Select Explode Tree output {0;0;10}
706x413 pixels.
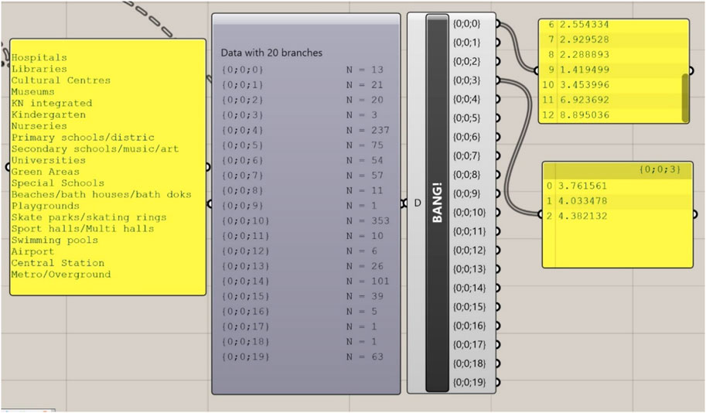(x=469, y=212)
